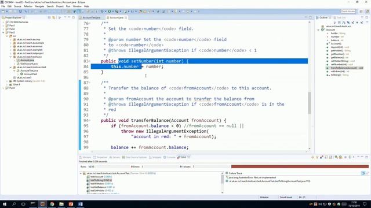Toggle Link with Editor in Project Explorer
This screenshot has height=208, width=371.
(54, 18)
